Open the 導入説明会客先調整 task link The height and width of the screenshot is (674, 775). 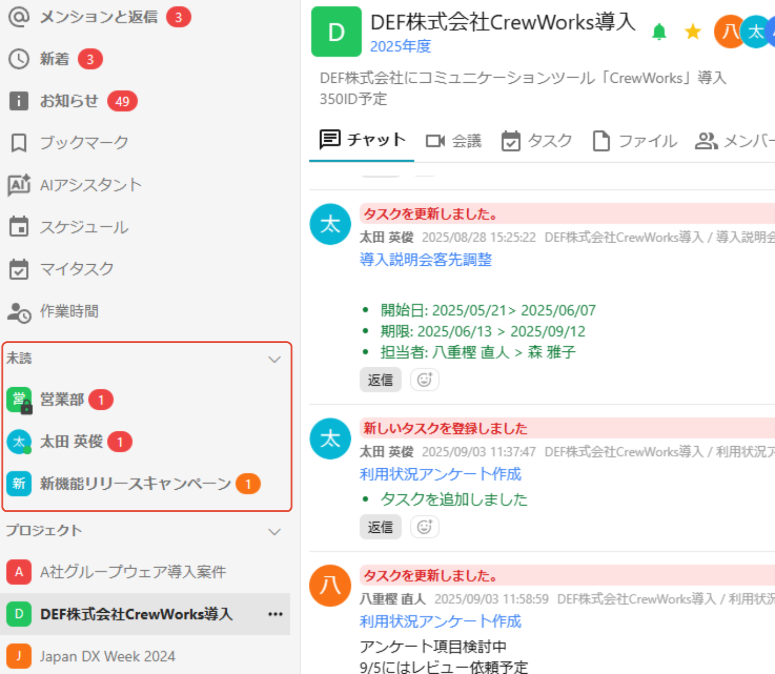pos(426,260)
